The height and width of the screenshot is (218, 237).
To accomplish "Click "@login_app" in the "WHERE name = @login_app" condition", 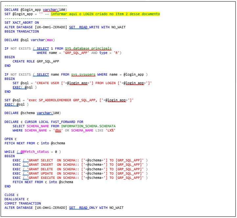I will (134, 75).
